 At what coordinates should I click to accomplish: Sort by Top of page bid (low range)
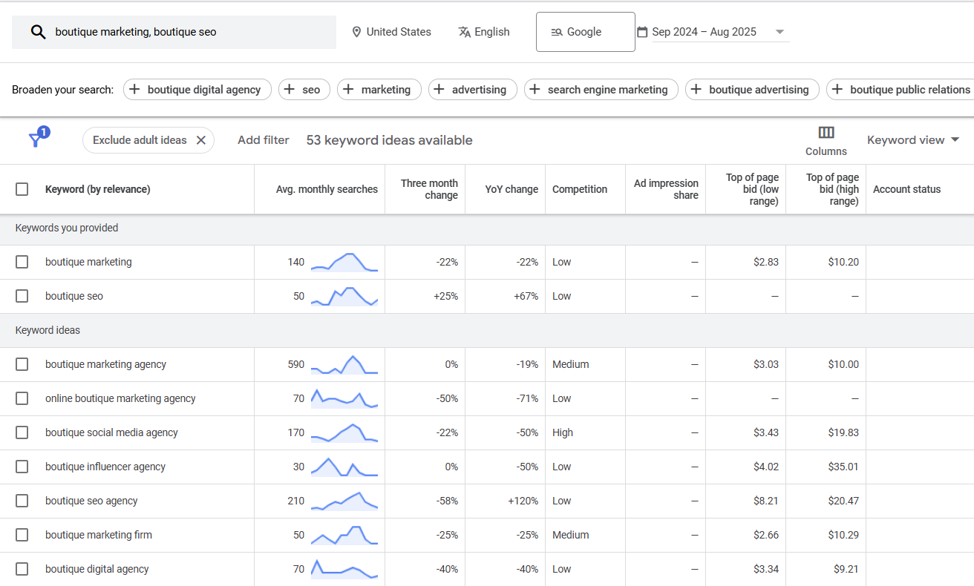tap(752, 189)
